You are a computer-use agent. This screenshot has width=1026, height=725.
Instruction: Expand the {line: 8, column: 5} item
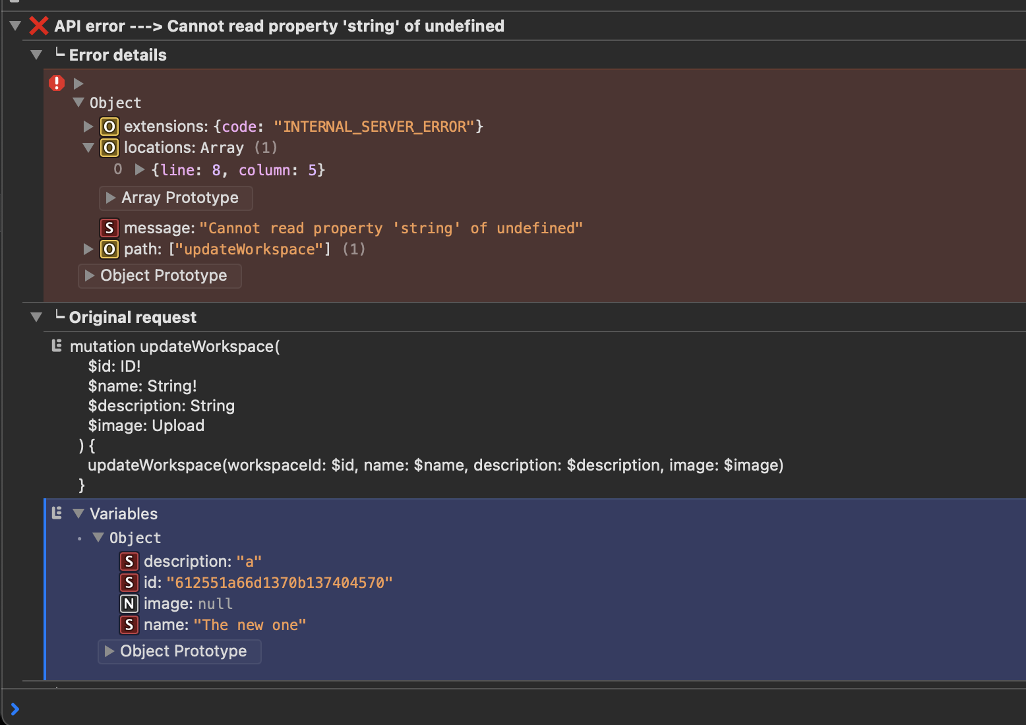(x=139, y=169)
